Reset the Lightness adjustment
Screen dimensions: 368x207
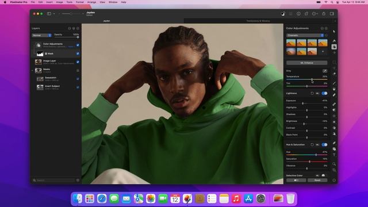pos(312,93)
